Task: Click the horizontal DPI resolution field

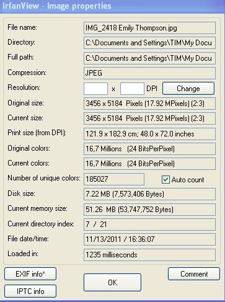Action: [x=95, y=89]
